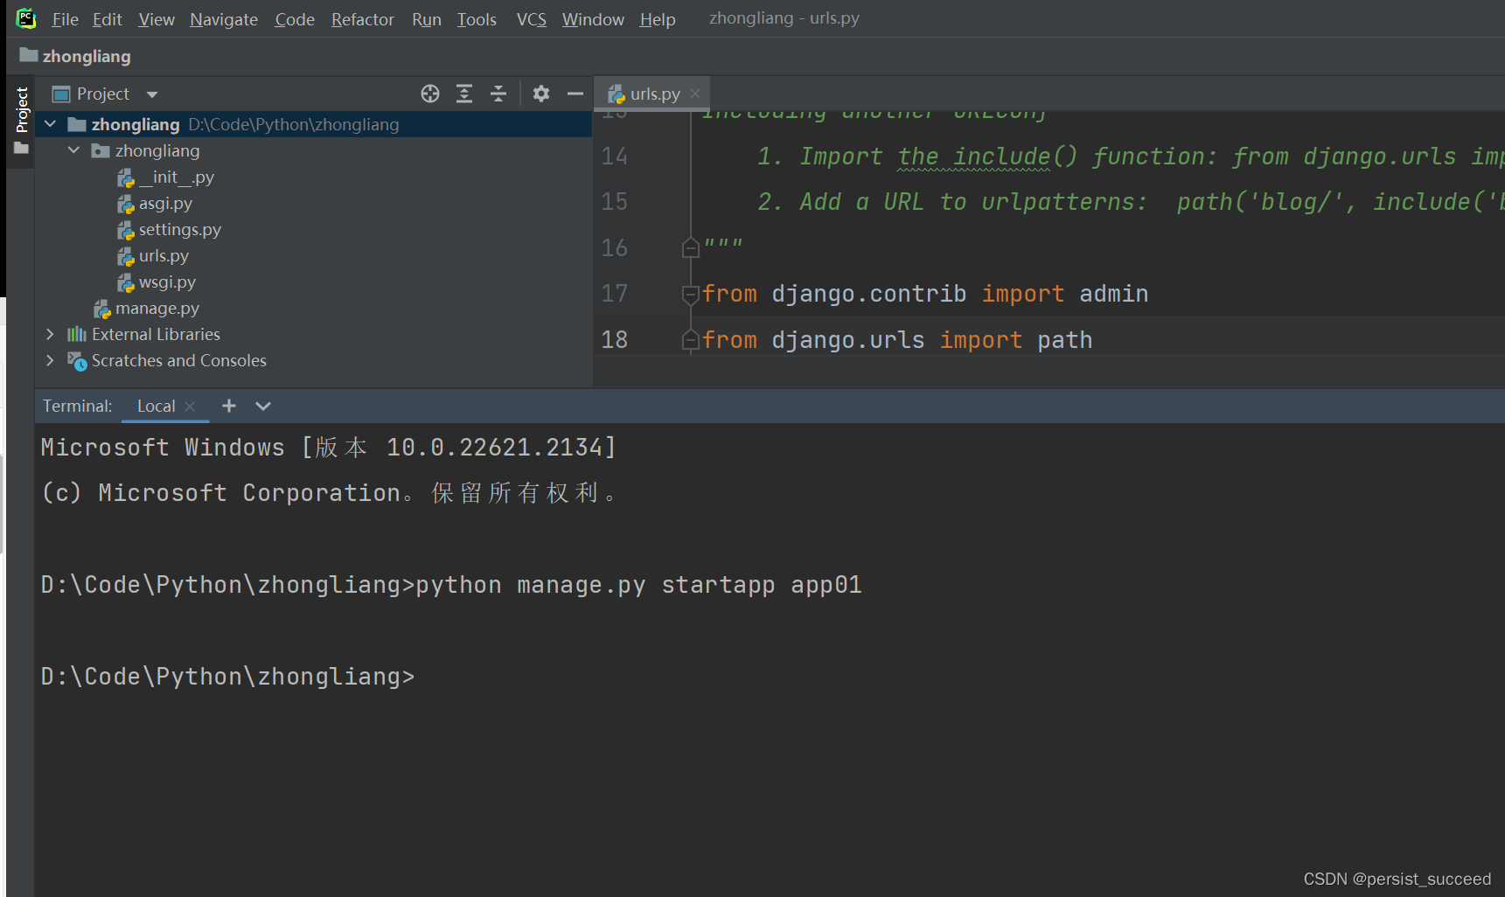Hide the Project panel with minus icon

[x=575, y=94]
